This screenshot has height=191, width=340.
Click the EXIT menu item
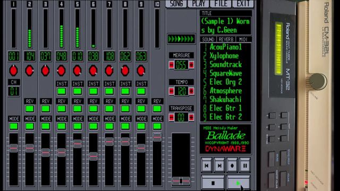click(x=243, y=4)
